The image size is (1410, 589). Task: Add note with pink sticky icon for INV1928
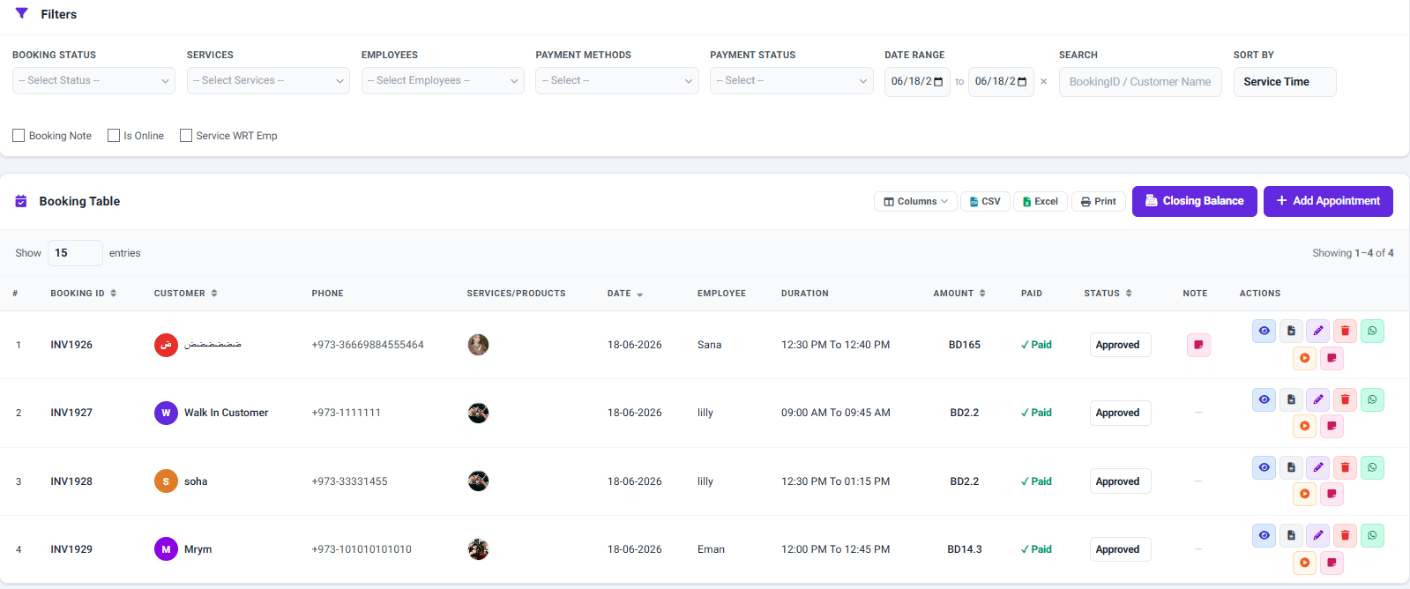[1332, 494]
